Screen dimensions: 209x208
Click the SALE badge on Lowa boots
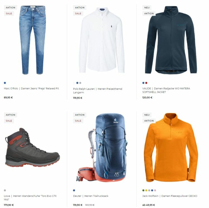coord(9,121)
